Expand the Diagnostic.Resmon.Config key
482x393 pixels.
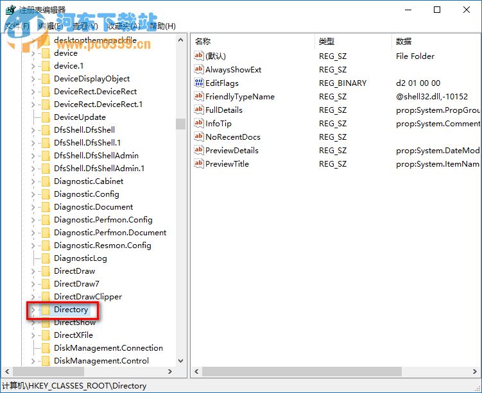point(33,246)
